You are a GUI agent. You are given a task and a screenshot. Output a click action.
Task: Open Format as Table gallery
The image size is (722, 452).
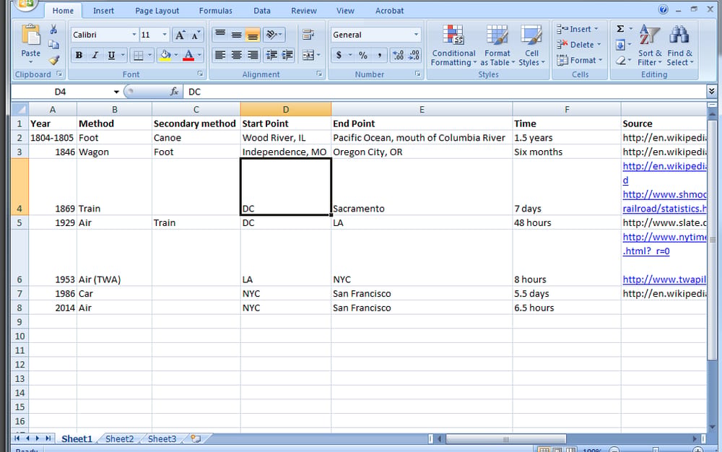click(x=497, y=45)
